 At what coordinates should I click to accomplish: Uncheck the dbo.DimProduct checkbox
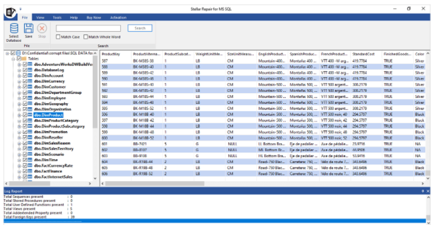25,115
